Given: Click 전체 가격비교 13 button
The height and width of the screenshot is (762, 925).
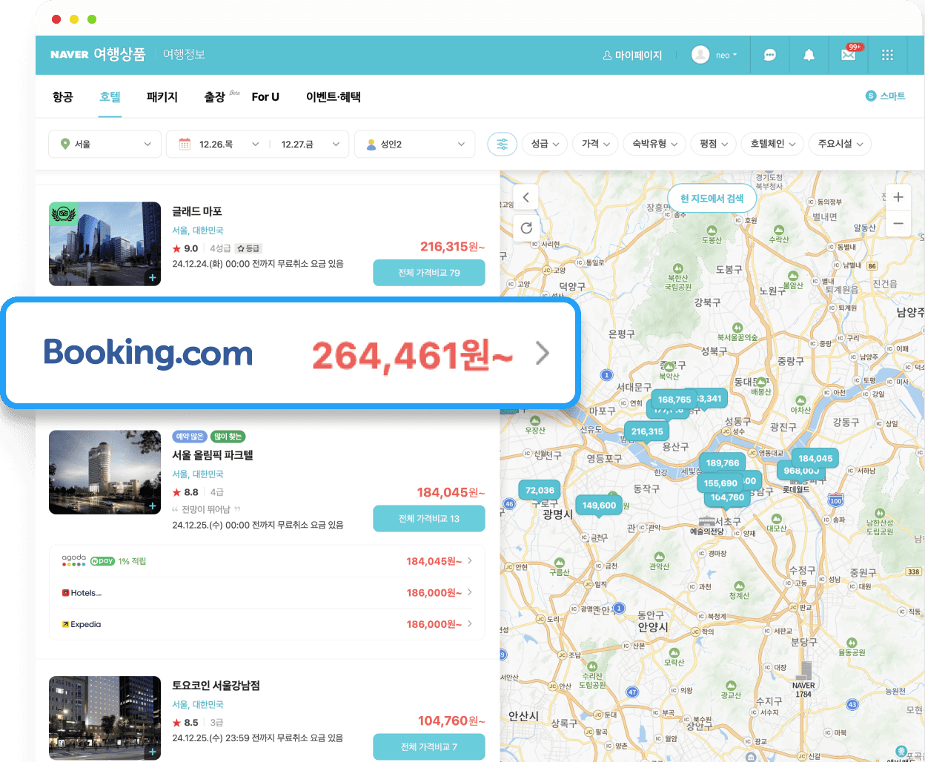Looking at the screenshot, I should [429, 519].
